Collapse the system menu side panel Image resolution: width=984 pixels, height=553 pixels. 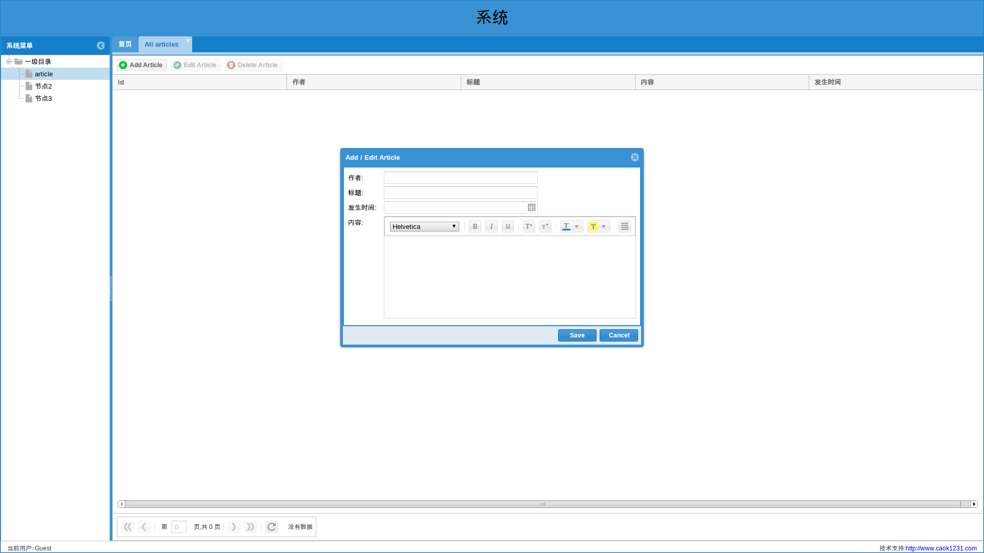pyautogui.click(x=100, y=46)
